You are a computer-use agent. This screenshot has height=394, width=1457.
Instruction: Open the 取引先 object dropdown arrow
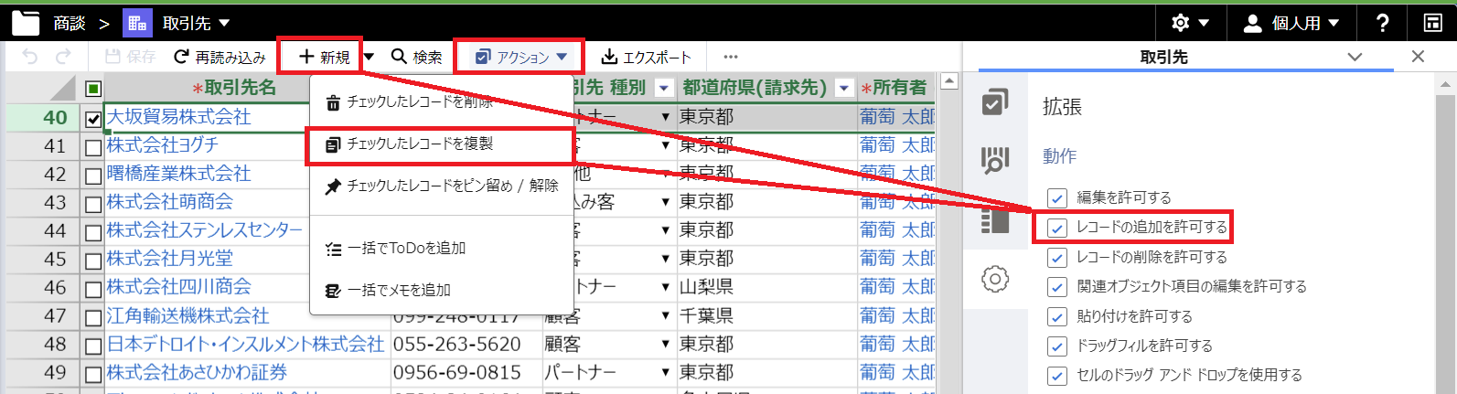[225, 23]
